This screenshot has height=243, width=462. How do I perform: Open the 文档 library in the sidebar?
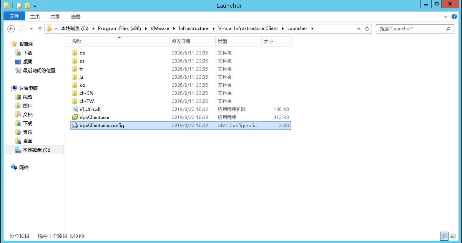click(x=24, y=115)
